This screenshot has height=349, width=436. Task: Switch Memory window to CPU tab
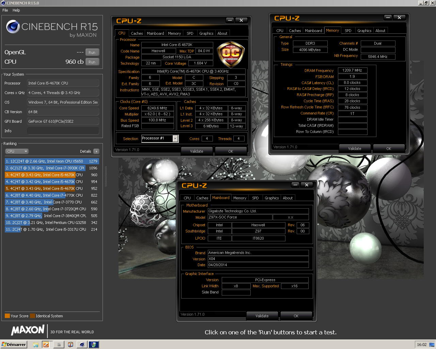click(280, 31)
